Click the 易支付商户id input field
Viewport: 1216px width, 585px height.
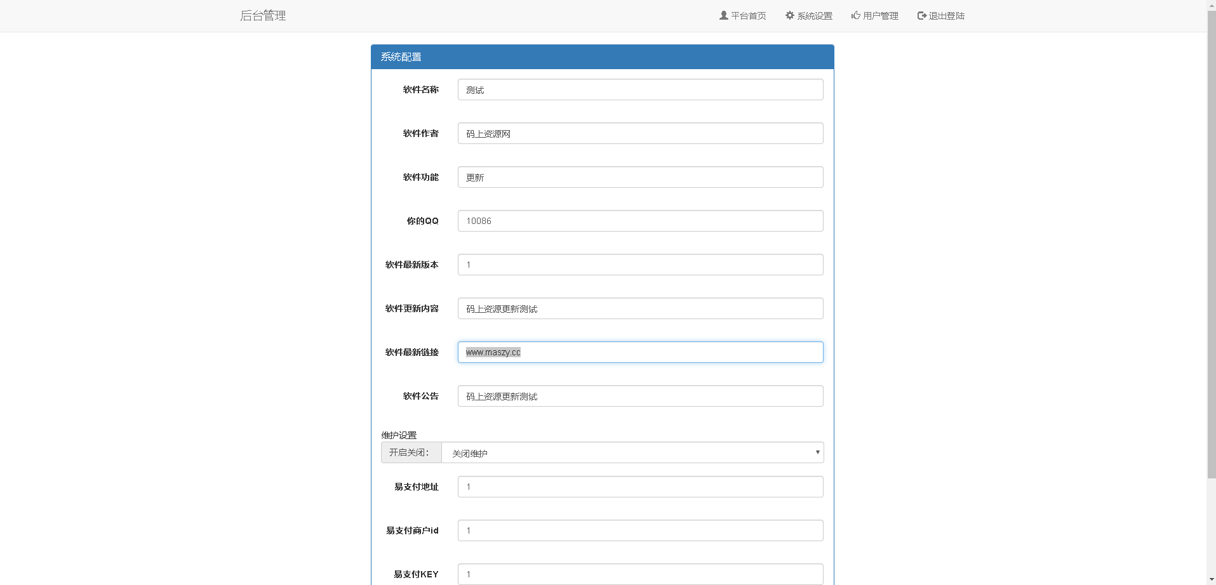pos(640,530)
